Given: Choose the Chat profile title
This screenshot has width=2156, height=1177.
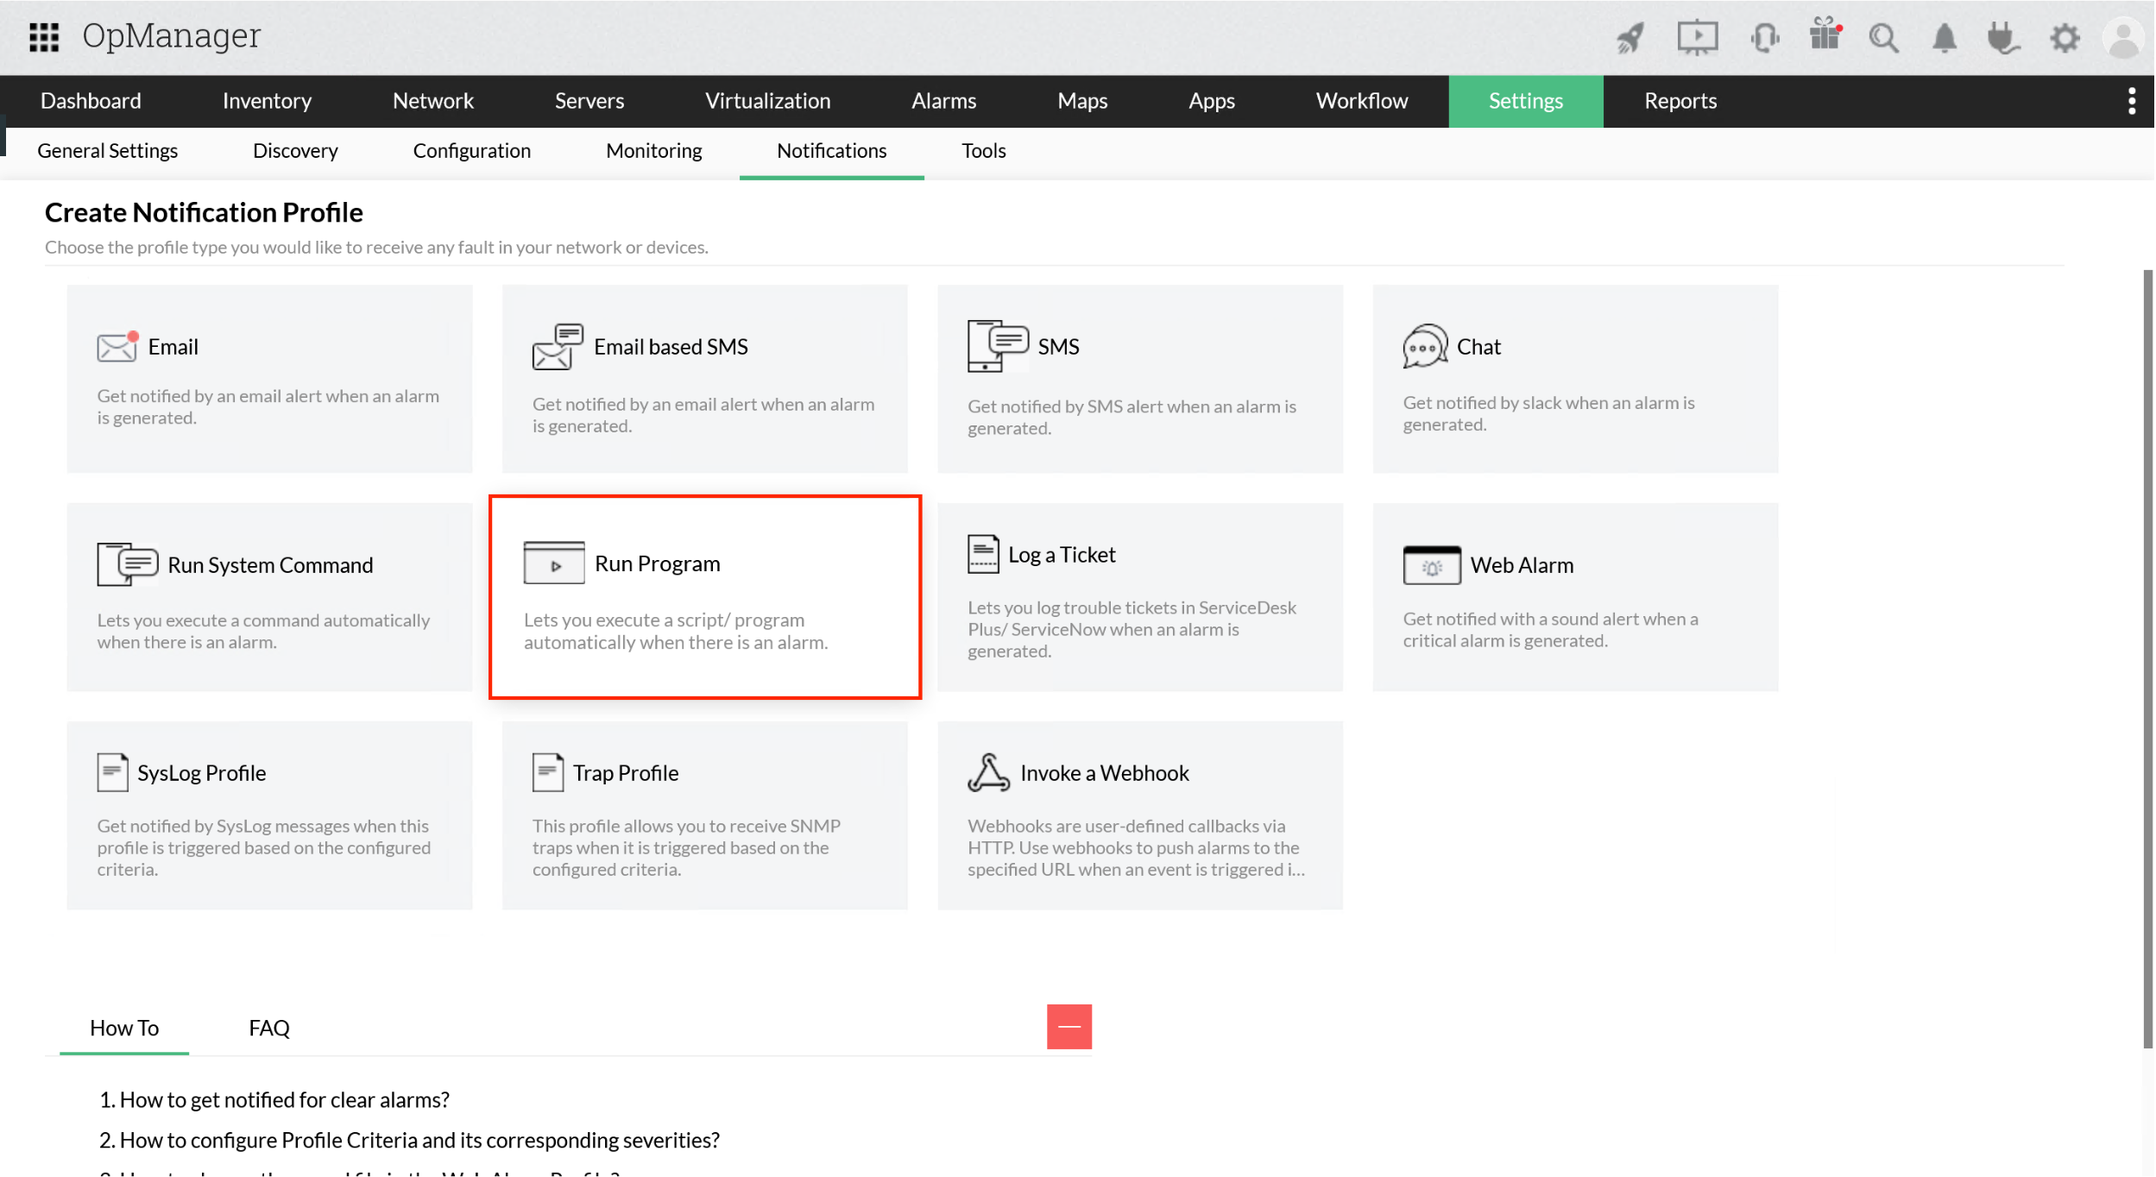Looking at the screenshot, I should coord(1479,347).
